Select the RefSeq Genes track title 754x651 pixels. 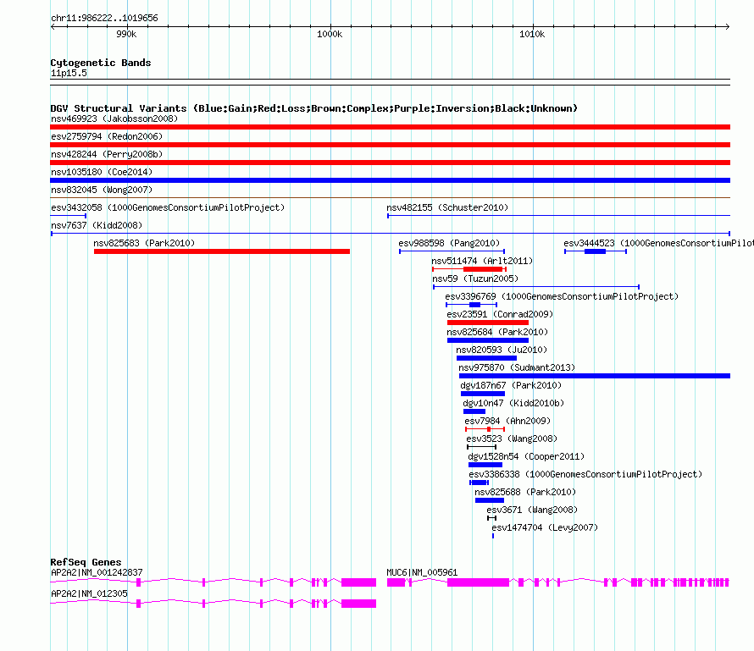coord(86,562)
